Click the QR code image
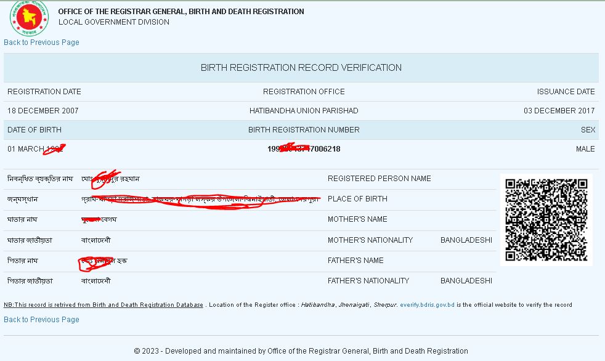The image size is (605, 361). pyautogui.click(x=546, y=220)
